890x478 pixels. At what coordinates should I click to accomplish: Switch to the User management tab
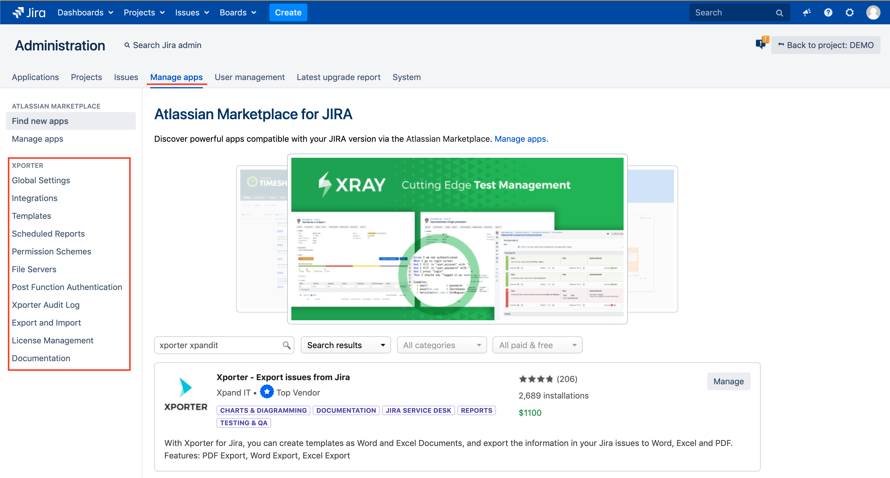(x=249, y=77)
